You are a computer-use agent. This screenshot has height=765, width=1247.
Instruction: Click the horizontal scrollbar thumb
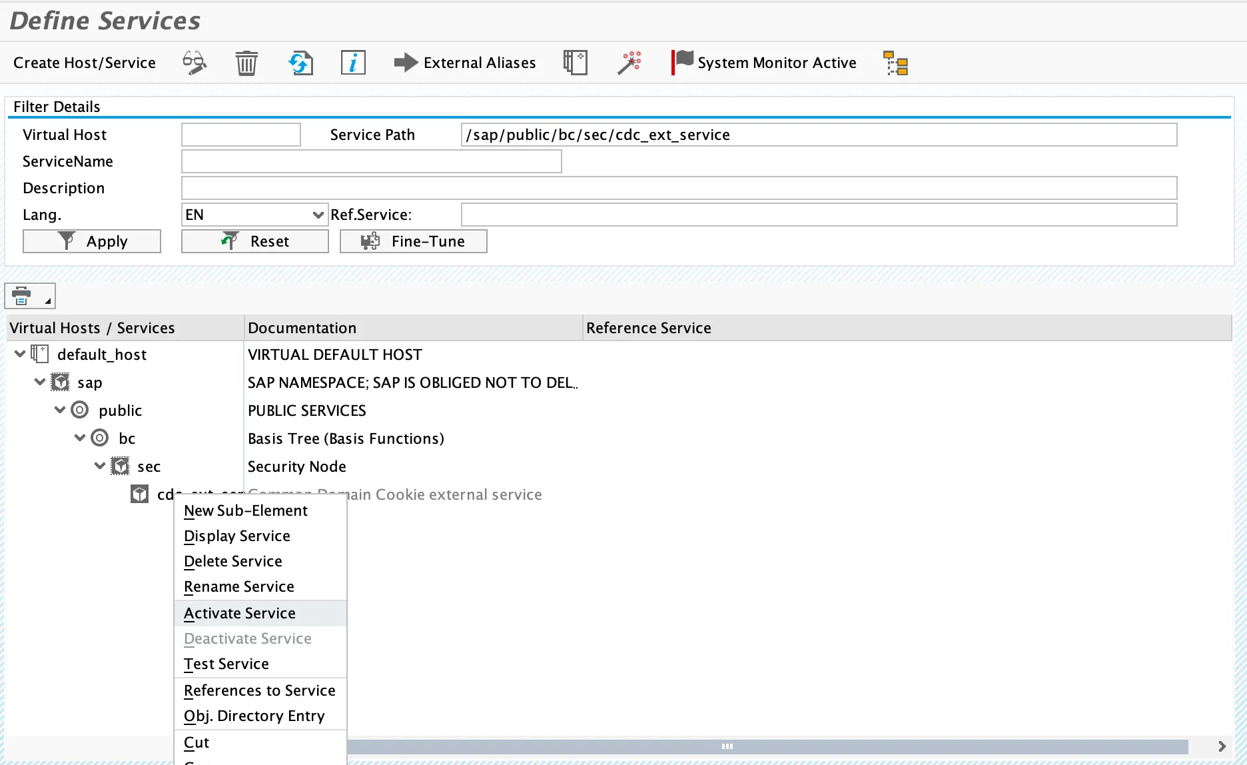[726, 746]
